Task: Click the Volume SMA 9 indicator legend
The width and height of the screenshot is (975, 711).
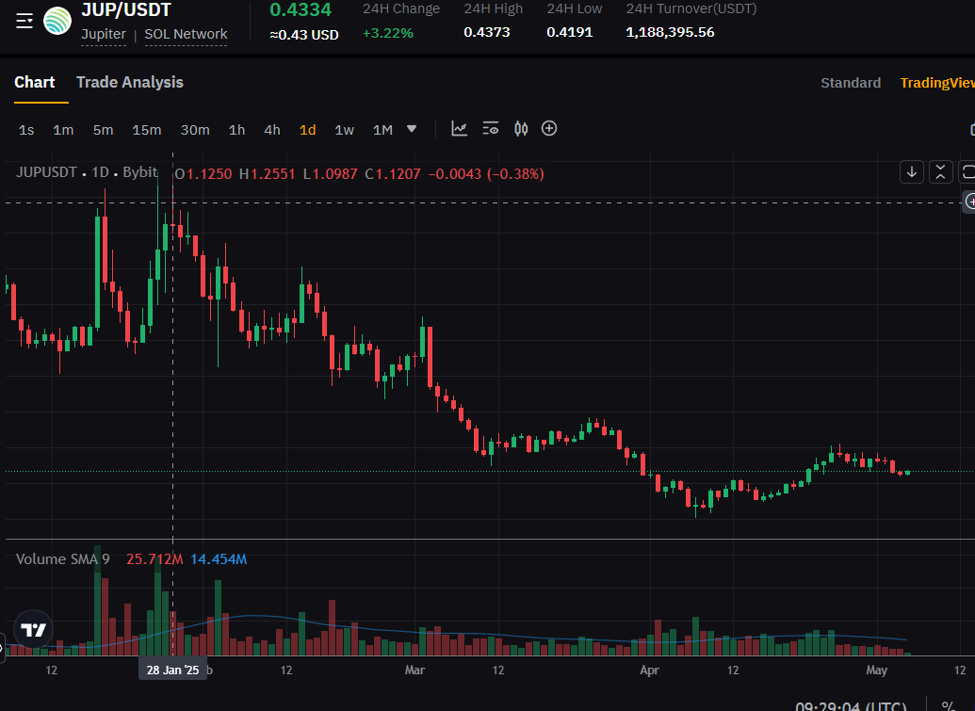Action: [63, 558]
